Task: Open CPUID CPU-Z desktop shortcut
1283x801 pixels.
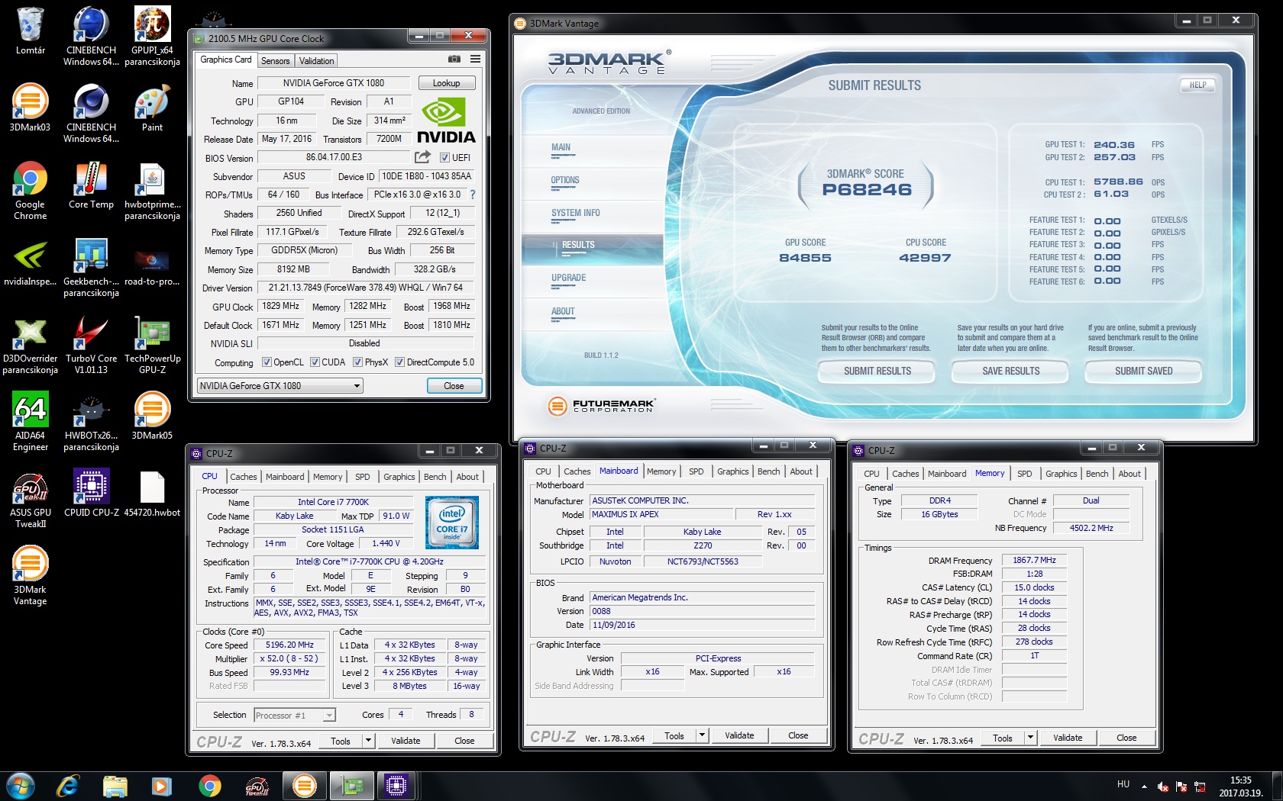Action: click(x=91, y=493)
